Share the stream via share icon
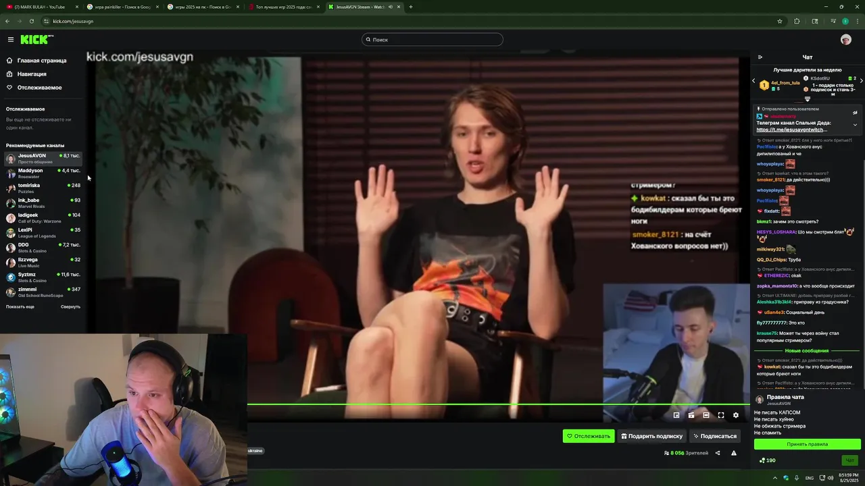Viewport: 865px width, 486px height. pos(718,453)
